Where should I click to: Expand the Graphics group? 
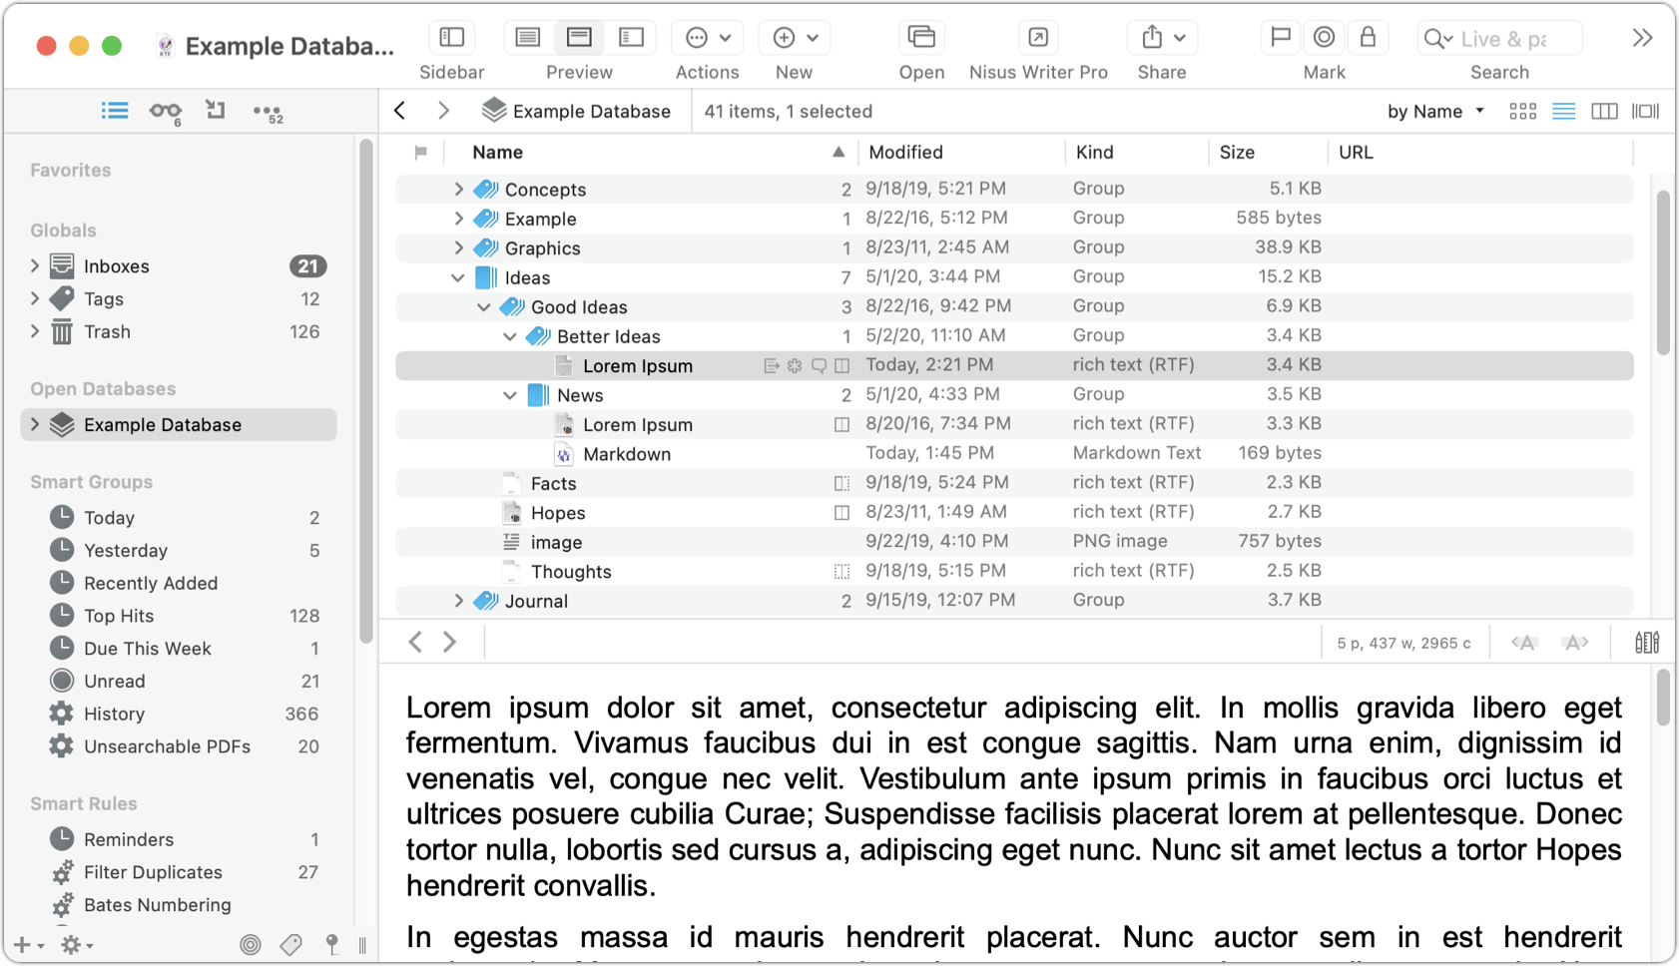tap(458, 247)
